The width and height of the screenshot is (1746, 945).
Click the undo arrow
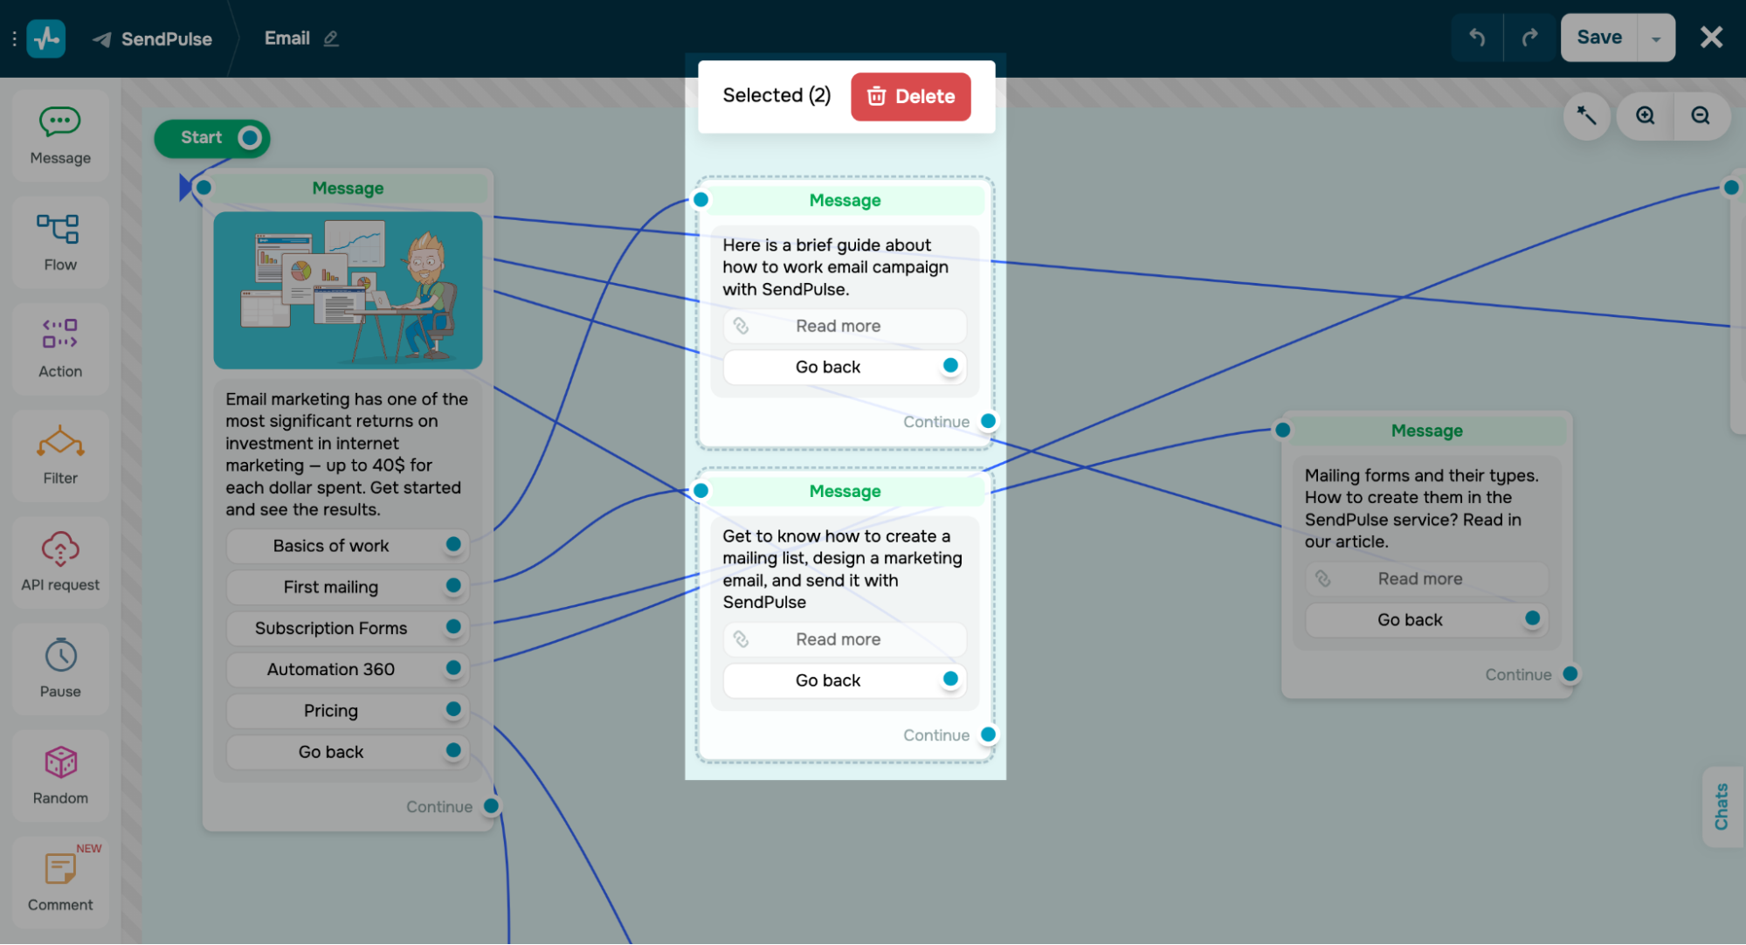tap(1477, 38)
